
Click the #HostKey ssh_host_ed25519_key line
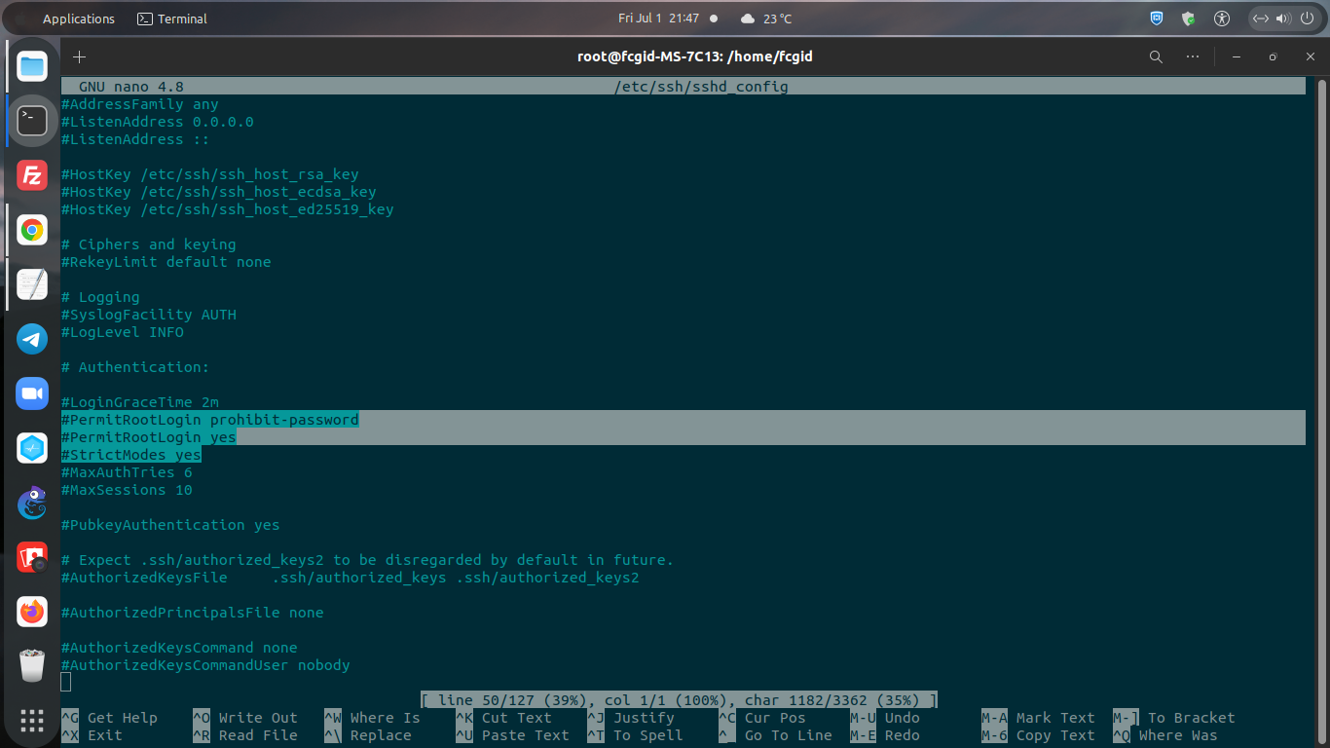[x=228, y=209]
